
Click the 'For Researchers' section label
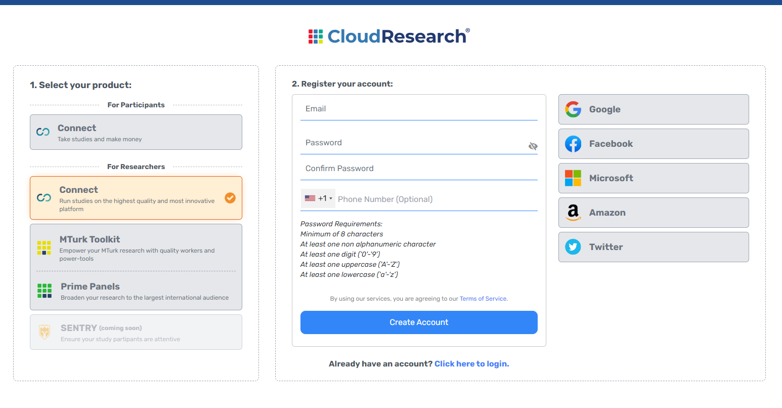136,167
